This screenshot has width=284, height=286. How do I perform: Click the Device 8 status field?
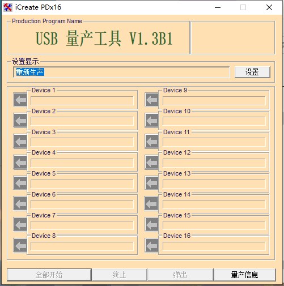pyautogui.click(x=82, y=246)
